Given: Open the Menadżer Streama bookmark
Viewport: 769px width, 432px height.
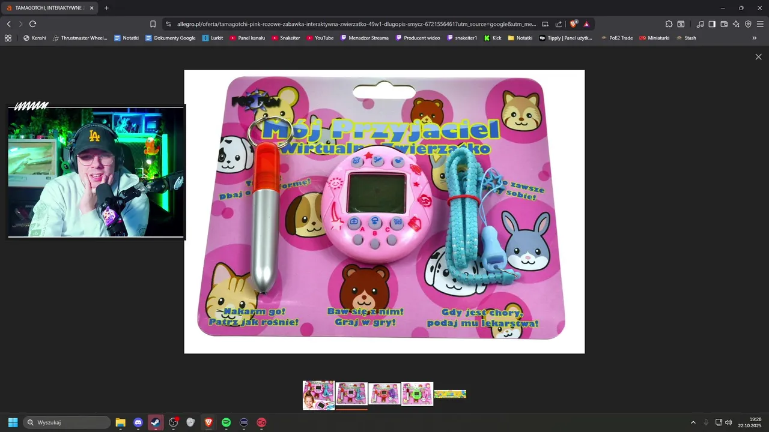Looking at the screenshot, I should (365, 38).
